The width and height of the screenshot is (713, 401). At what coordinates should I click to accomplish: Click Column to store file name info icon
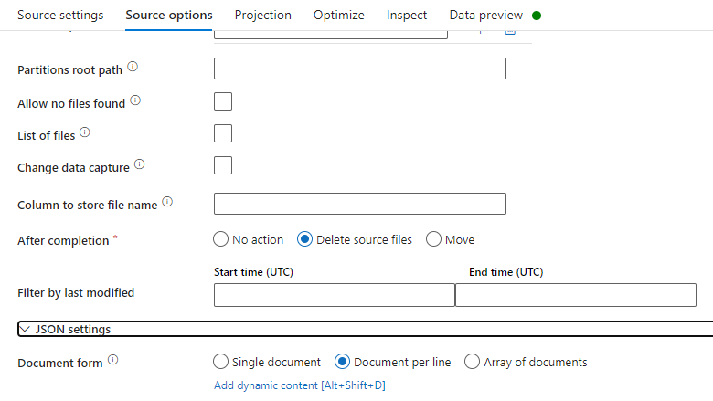click(x=167, y=203)
